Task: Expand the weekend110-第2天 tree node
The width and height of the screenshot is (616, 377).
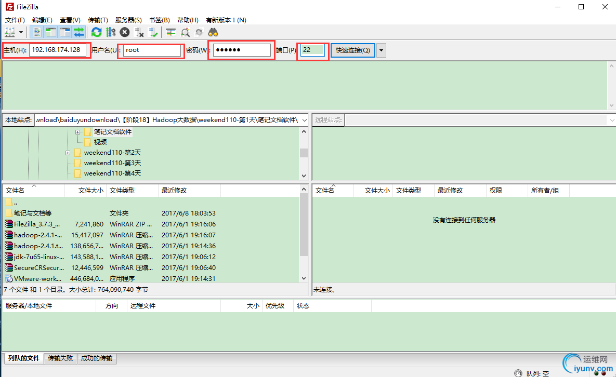Action: (x=68, y=153)
